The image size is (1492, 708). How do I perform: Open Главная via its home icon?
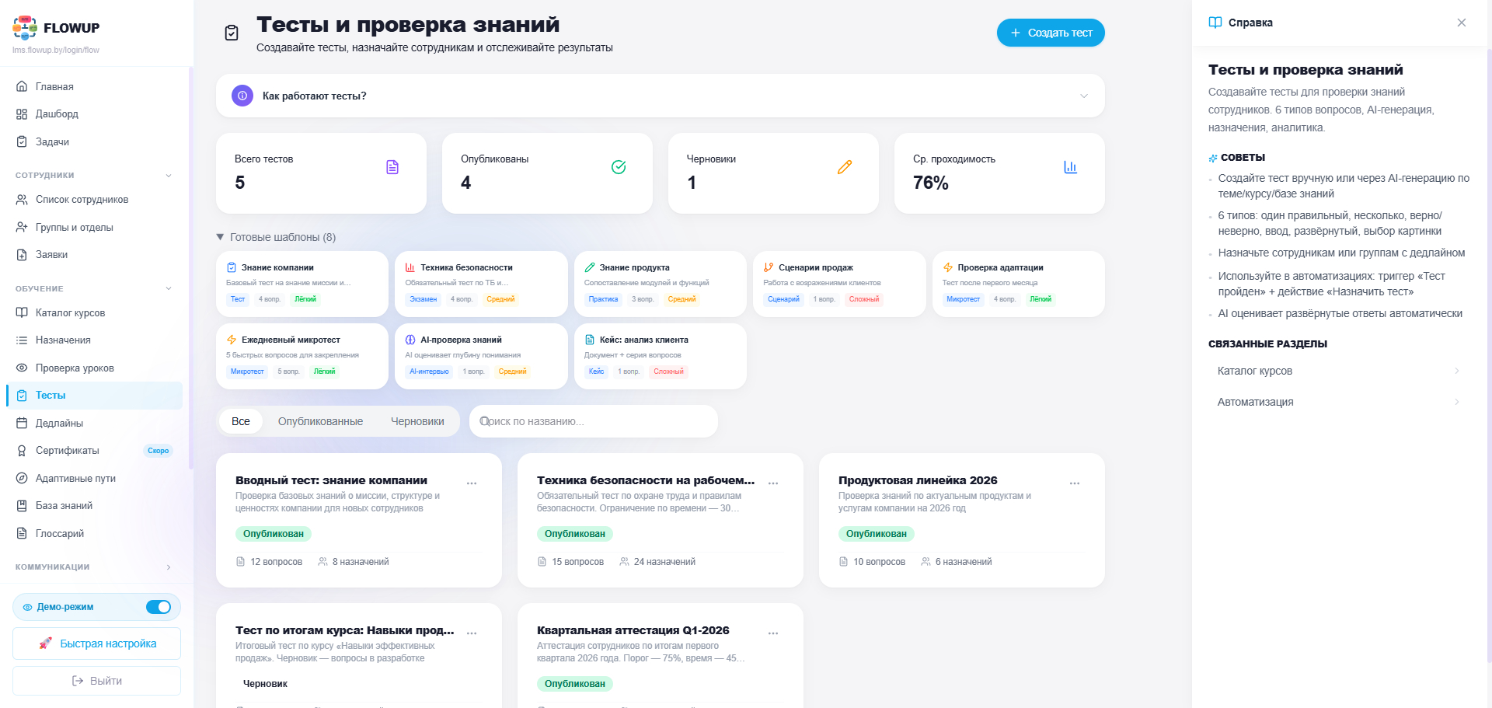[x=22, y=86]
